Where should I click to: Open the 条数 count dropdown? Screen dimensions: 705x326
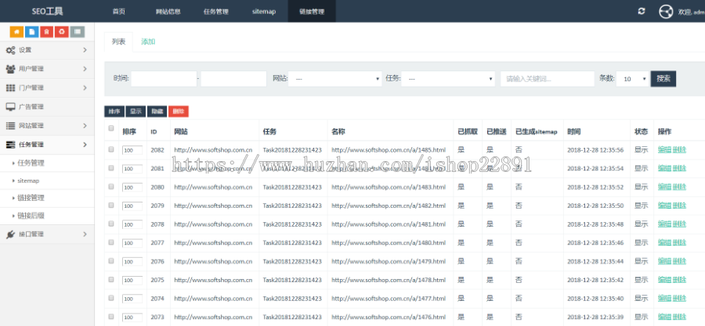(x=633, y=79)
